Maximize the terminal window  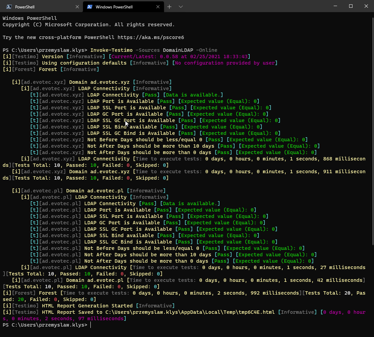[x=350, y=6]
